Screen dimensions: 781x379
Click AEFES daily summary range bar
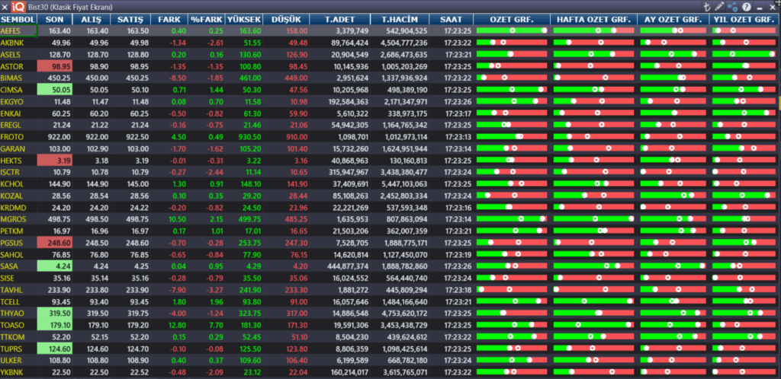click(x=512, y=30)
